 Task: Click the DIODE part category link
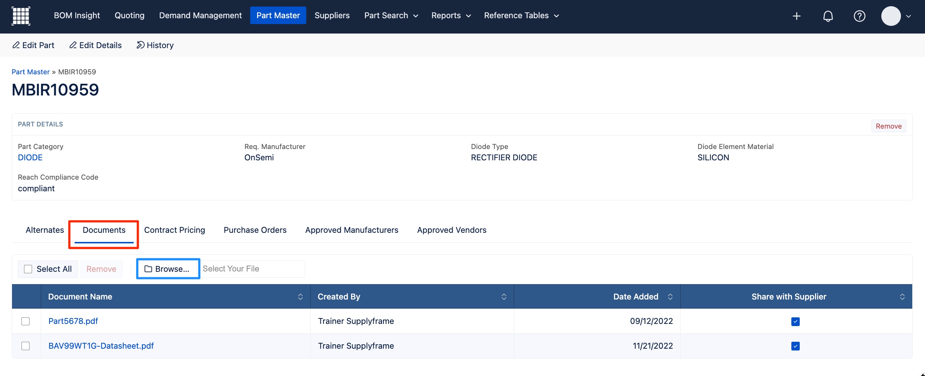point(30,157)
